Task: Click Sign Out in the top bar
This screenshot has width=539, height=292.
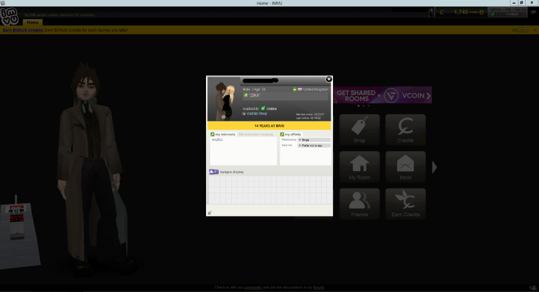Action: tap(520, 10)
